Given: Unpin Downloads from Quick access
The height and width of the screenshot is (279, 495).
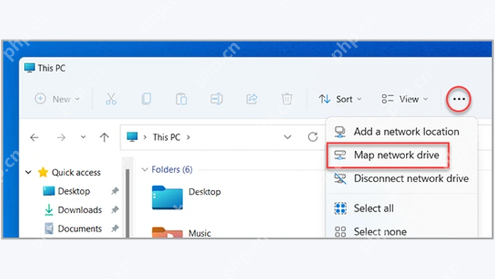Looking at the screenshot, I should 115,210.
